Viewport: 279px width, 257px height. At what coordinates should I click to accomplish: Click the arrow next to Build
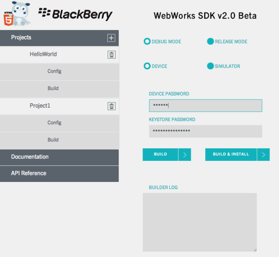[x=185, y=154]
